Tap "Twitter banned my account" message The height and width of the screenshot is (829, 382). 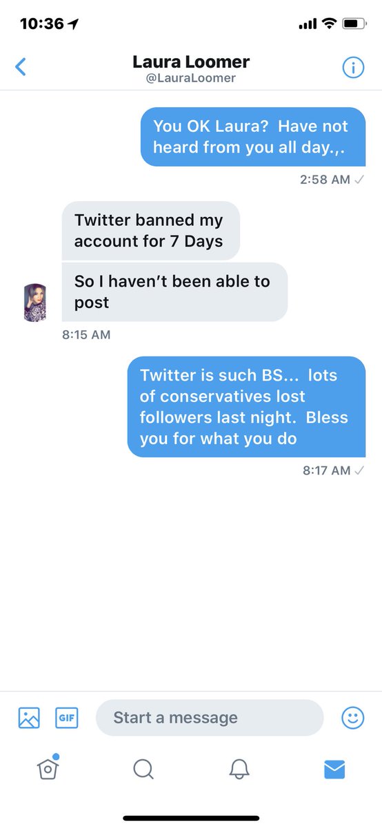click(151, 231)
